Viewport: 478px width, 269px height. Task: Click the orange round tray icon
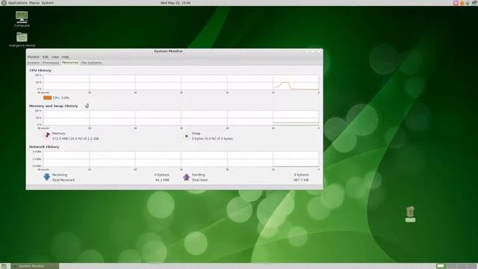coord(462,3)
